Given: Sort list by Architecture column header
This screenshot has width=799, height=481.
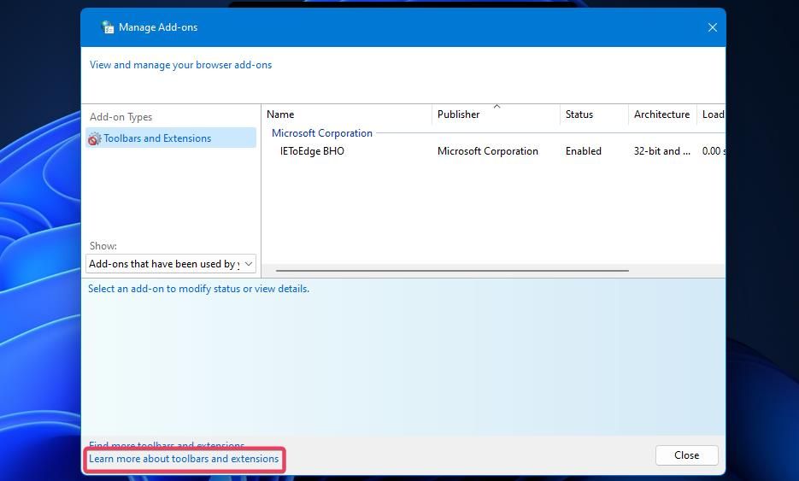Looking at the screenshot, I should click(x=662, y=114).
